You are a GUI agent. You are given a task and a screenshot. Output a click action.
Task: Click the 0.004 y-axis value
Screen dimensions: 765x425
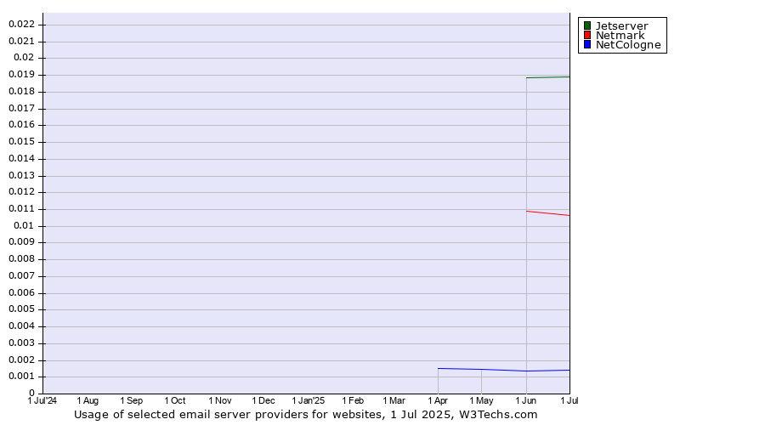point(21,326)
